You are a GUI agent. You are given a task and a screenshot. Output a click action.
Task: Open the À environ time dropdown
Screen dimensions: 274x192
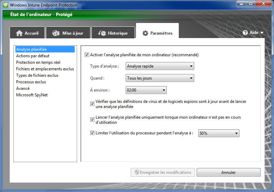[146, 90]
